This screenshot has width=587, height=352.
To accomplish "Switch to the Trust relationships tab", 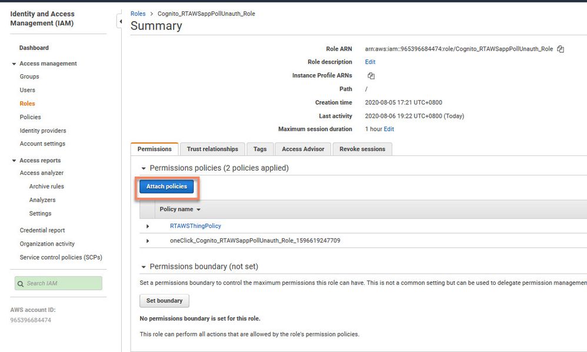I will tap(212, 149).
